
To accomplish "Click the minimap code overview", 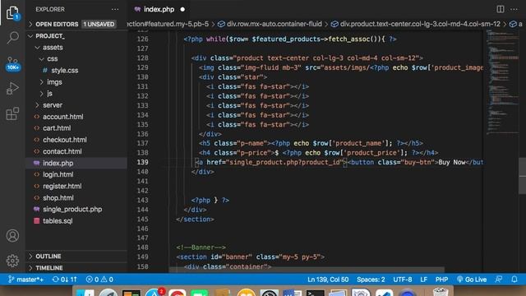I will tap(501, 82).
